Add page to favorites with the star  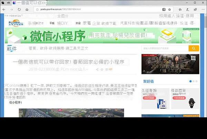tap(169, 10)
